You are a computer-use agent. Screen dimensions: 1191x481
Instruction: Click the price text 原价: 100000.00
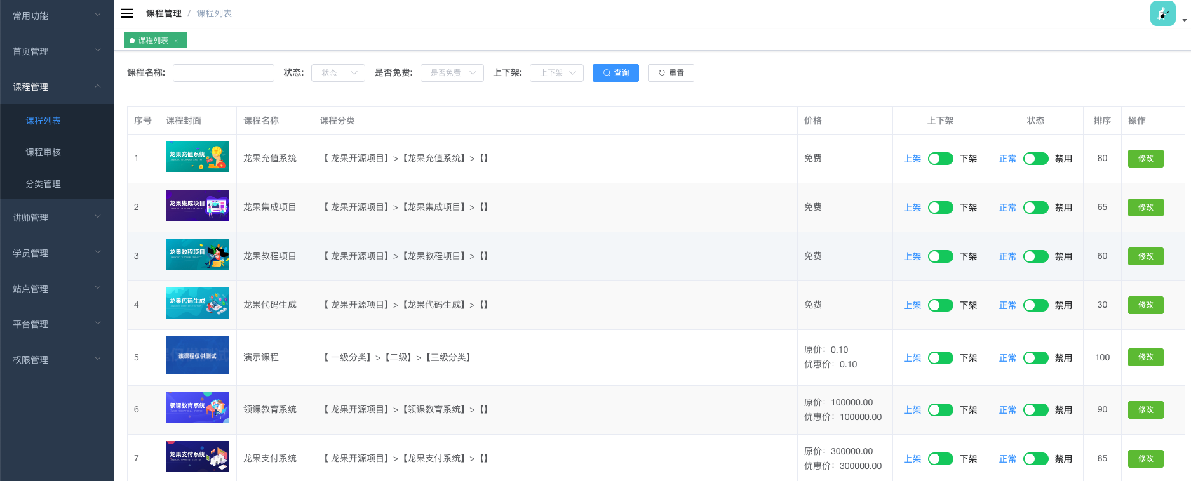click(x=838, y=402)
